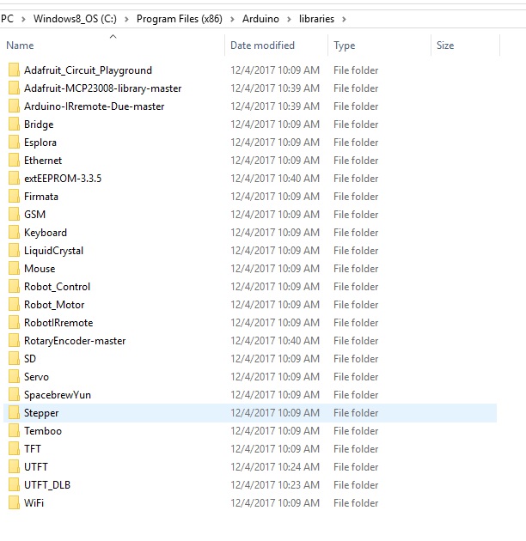The width and height of the screenshot is (526, 541).
Task: Toggle the sort arrow above the Name column
Action: click(x=113, y=36)
